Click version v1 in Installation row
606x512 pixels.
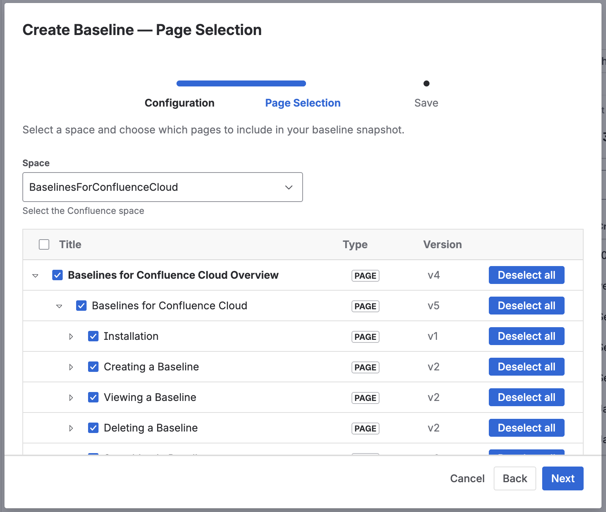tap(432, 336)
